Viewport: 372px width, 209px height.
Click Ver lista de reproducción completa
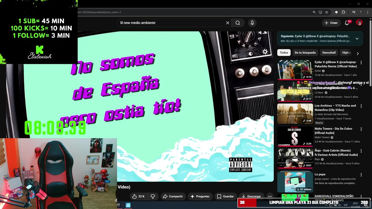[335, 183]
